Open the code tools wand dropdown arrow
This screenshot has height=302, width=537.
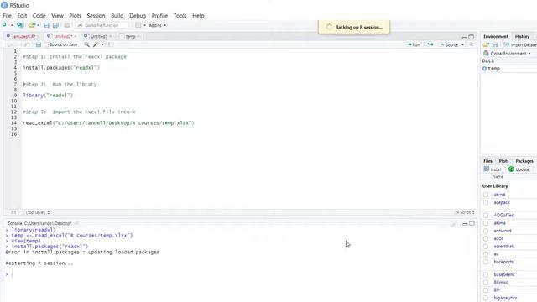[x=102, y=44]
